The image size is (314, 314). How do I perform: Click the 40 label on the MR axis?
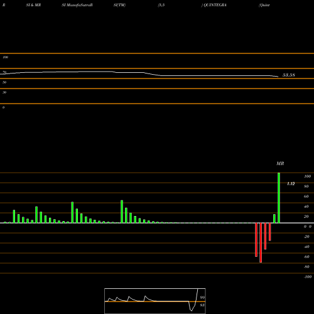pyautogui.click(x=306, y=207)
